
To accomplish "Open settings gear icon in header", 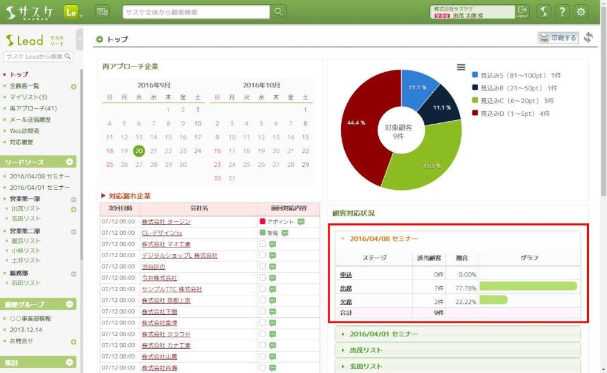I will [x=582, y=12].
